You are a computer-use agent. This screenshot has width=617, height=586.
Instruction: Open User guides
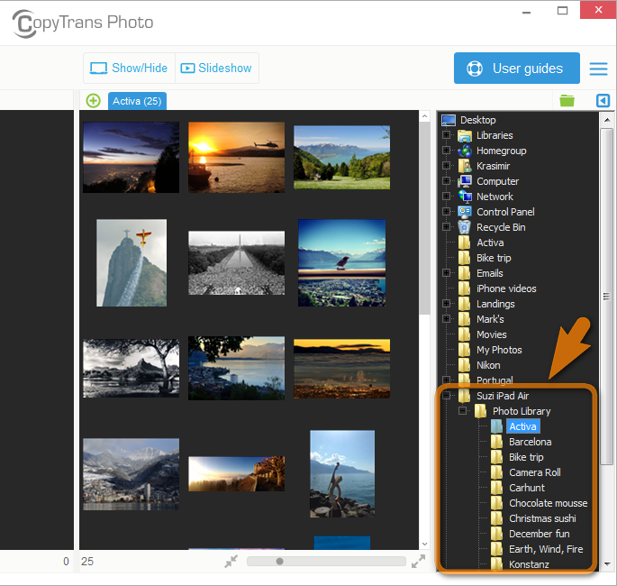tap(516, 69)
